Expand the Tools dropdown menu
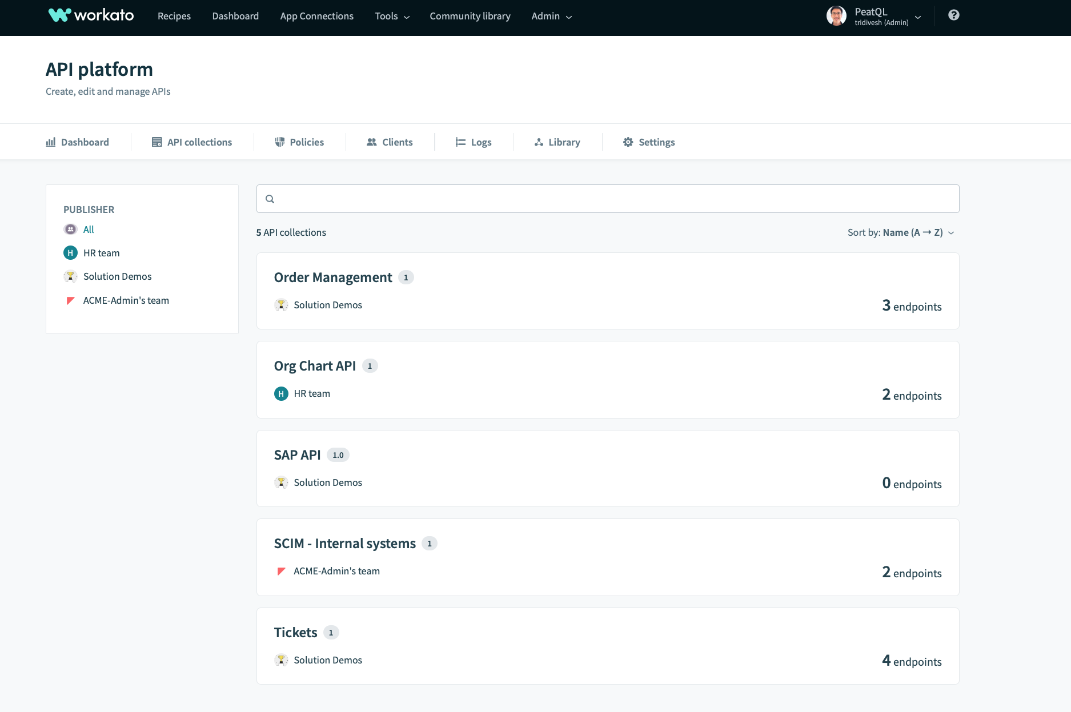 click(x=392, y=16)
